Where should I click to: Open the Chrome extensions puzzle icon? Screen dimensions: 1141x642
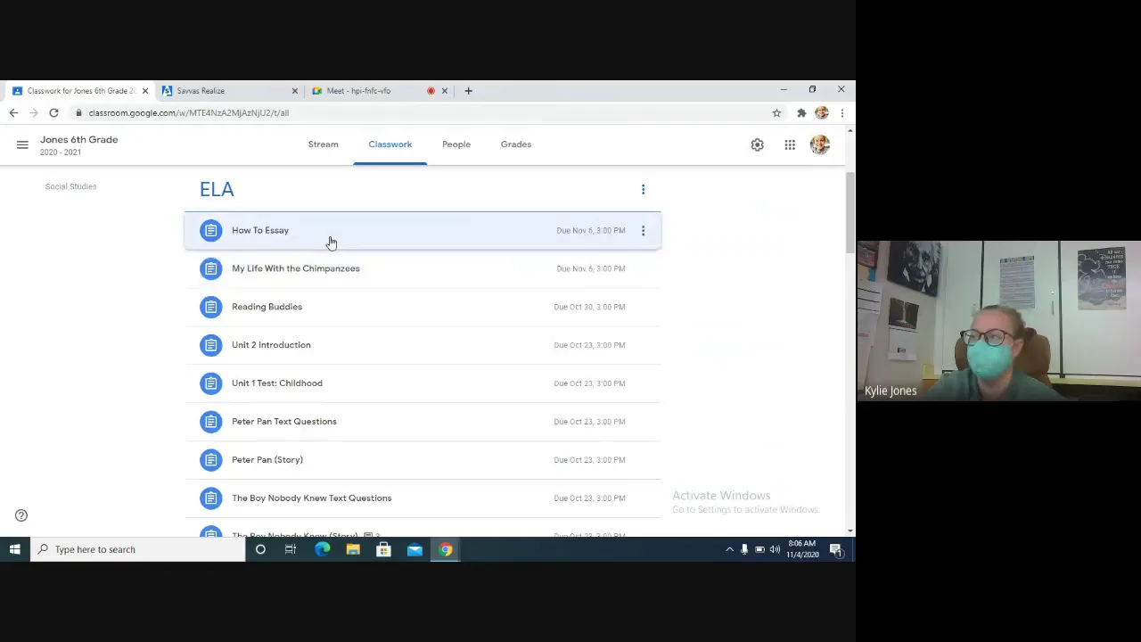click(801, 113)
